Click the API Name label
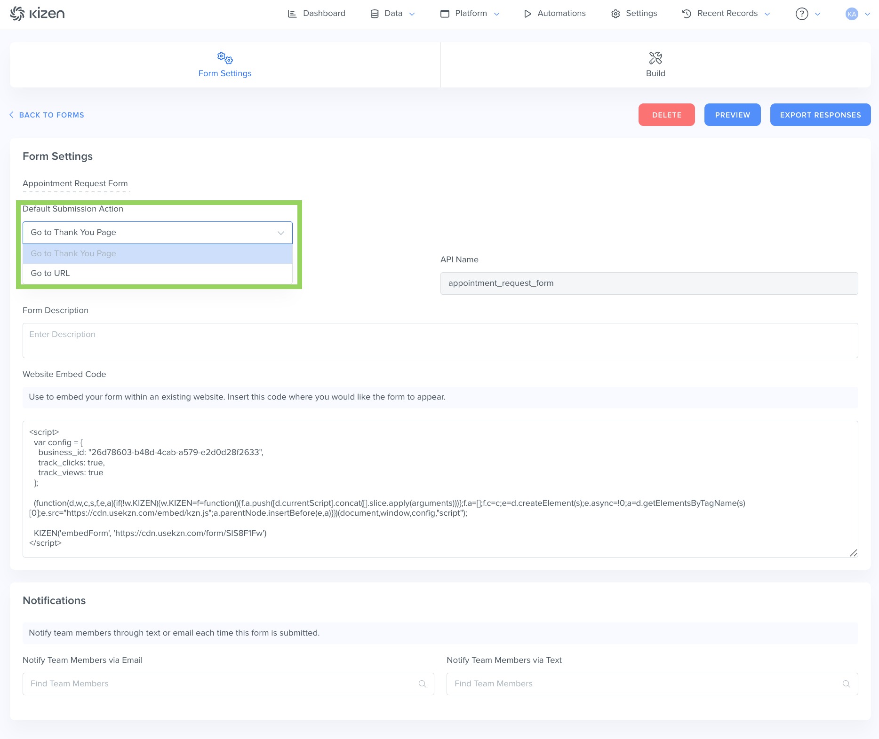 (x=459, y=259)
